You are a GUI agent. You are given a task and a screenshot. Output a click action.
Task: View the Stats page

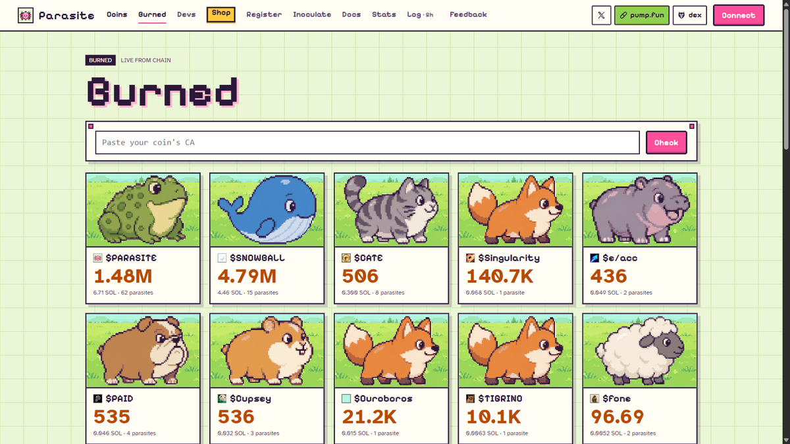[x=384, y=14]
